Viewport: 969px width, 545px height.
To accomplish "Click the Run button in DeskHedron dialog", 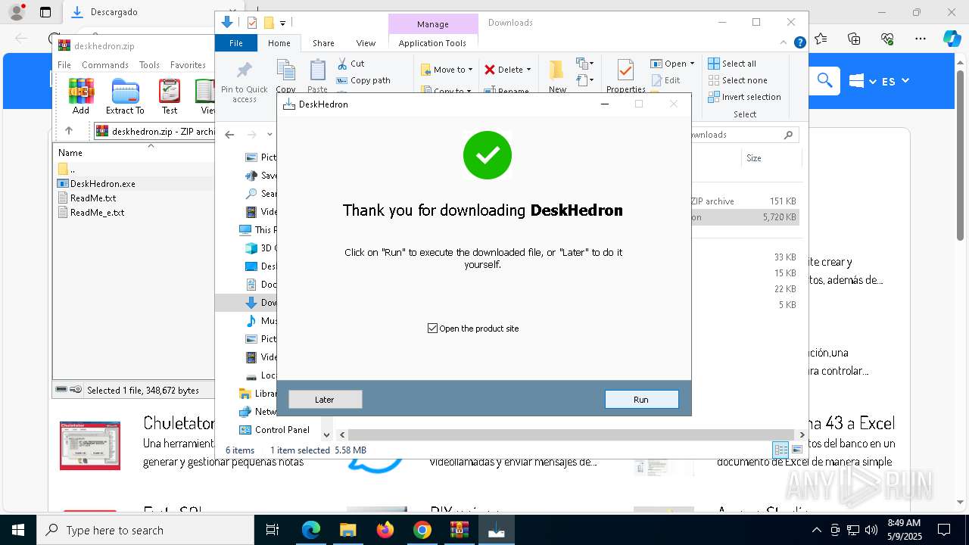I will click(641, 400).
